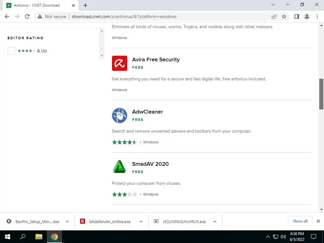Open the browser side panel icon
This screenshot has height=243, width=324.
297,16
